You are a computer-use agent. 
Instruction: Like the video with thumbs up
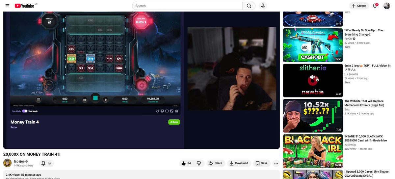[x=187, y=163]
